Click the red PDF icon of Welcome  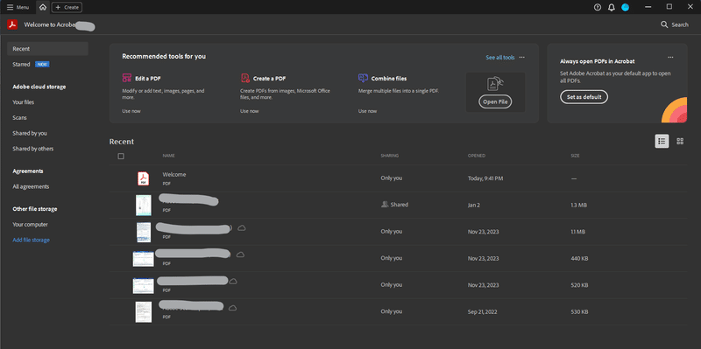point(143,178)
